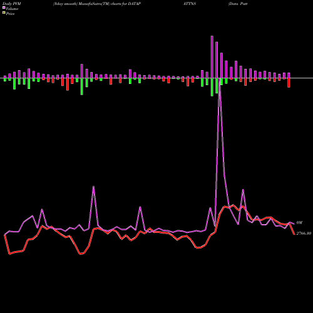Select the Volume legend label
Image resolution: width=313 pixels, height=313 pixels.
(x=12, y=9)
